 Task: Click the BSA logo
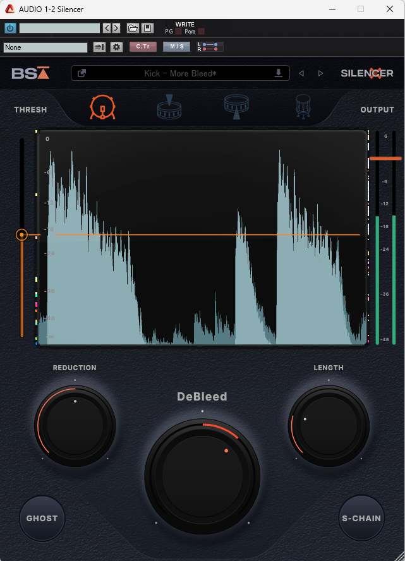[30, 73]
